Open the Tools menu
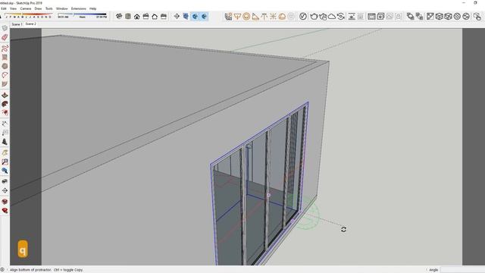Screen dimensions: 485x273 point(48,8)
